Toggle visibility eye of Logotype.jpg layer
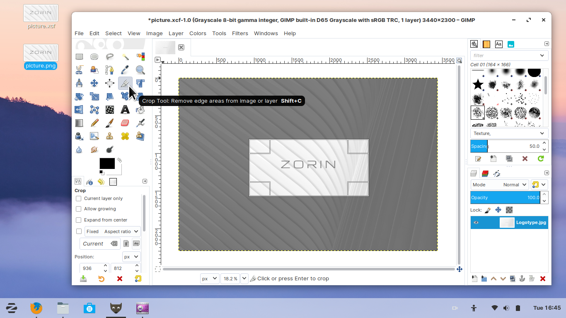566x318 pixels. [x=476, y=222]
